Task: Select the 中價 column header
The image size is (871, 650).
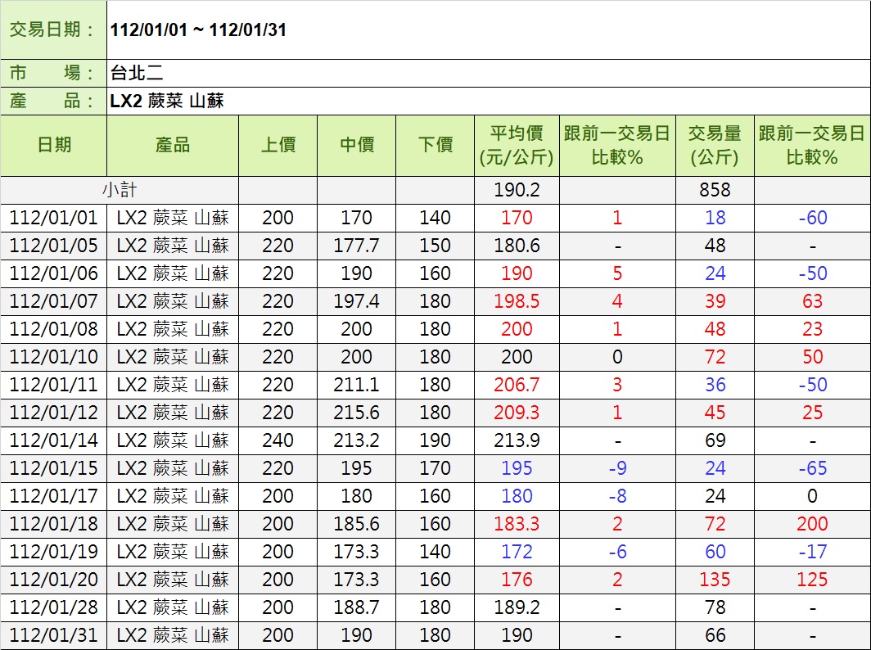Action: [356, 145]
